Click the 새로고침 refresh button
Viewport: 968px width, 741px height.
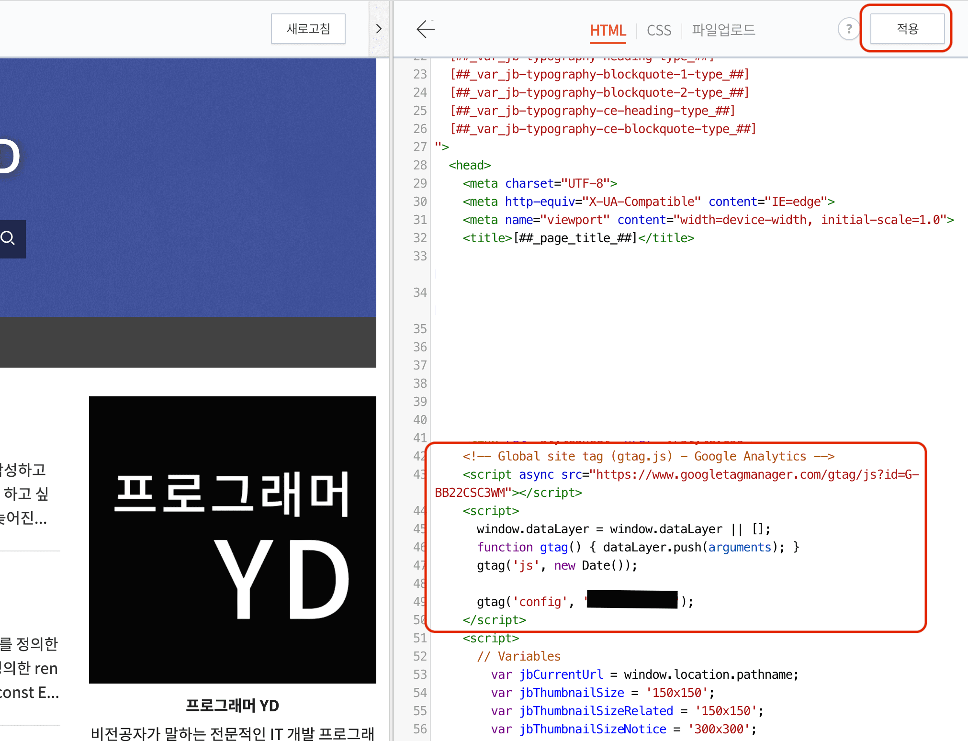click(308, 29)
